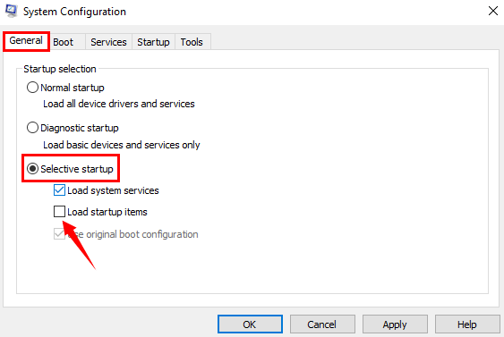Open Help for System Configuration

click(467, 324)
